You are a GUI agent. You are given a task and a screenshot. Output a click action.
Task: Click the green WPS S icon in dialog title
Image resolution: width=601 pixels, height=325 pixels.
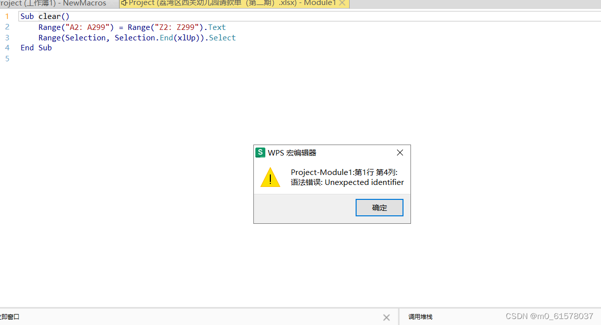point(260,153)
